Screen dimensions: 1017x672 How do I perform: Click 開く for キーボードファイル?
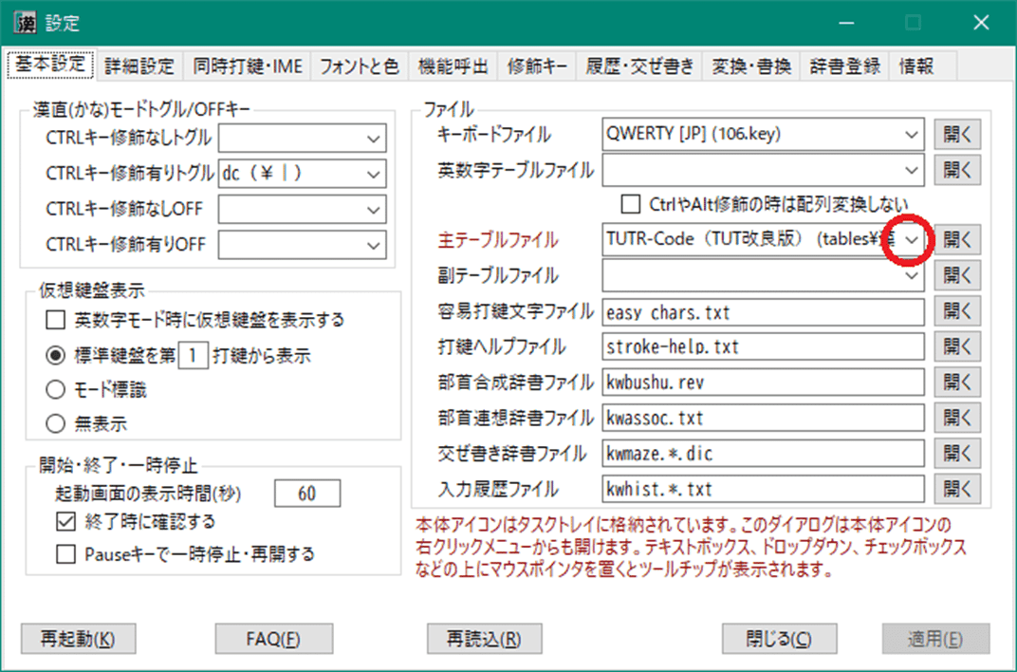(x=957, y=134)
